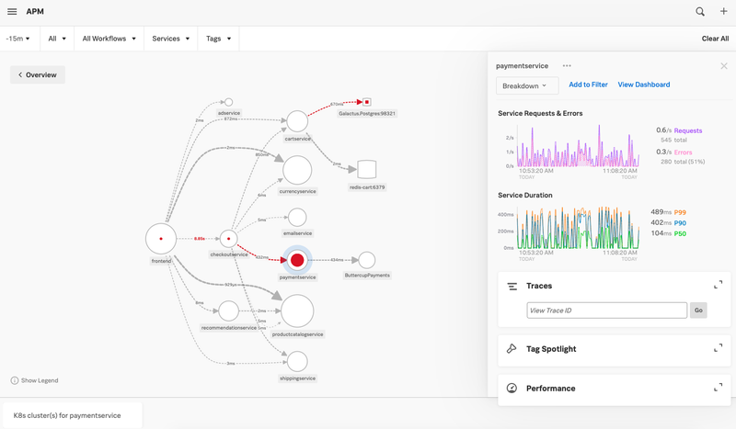Open the Services filter dropdown
736x429 pixels.
171,39
